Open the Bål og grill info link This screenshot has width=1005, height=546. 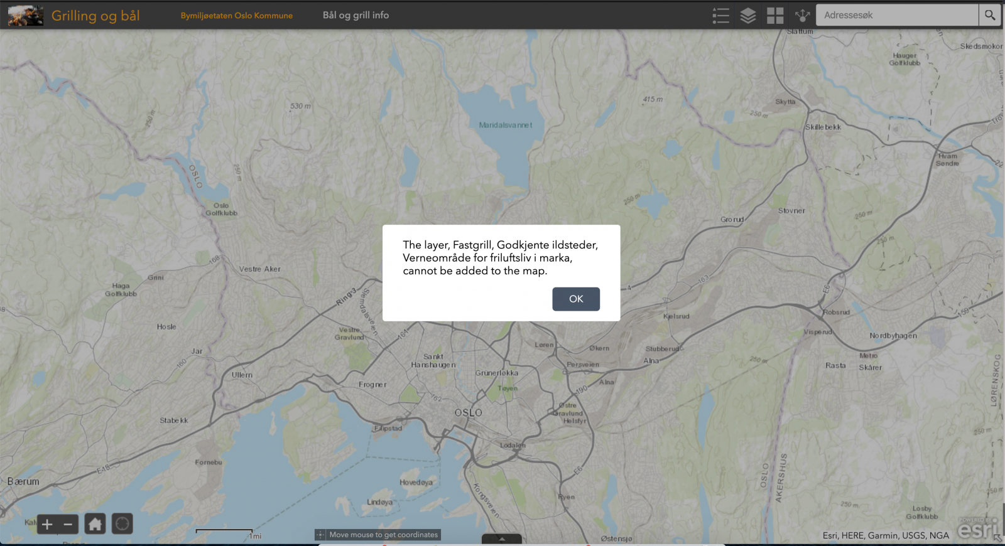(356, 15)
